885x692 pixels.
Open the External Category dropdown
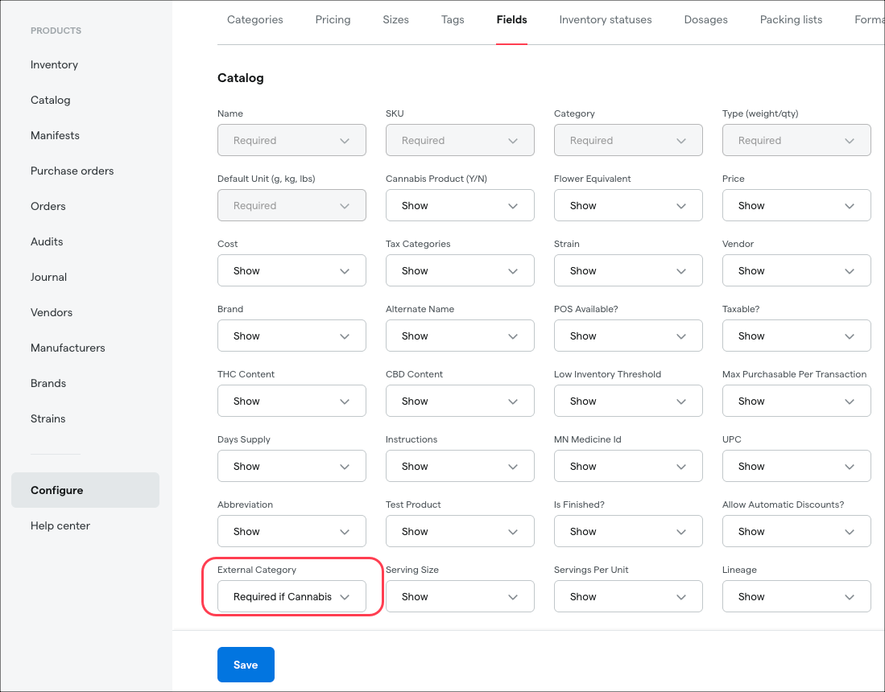[292, 597]
